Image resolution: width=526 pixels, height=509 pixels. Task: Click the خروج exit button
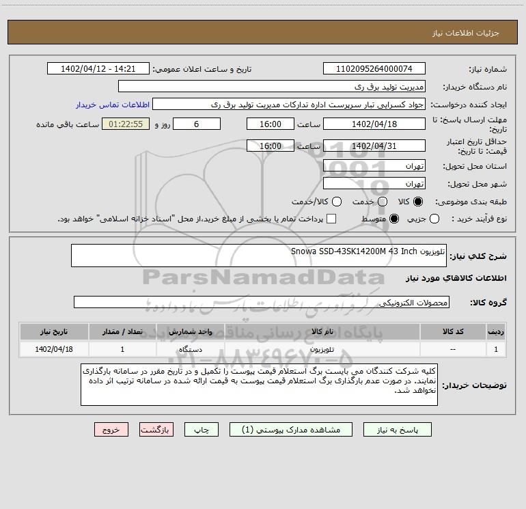(111, 430)
